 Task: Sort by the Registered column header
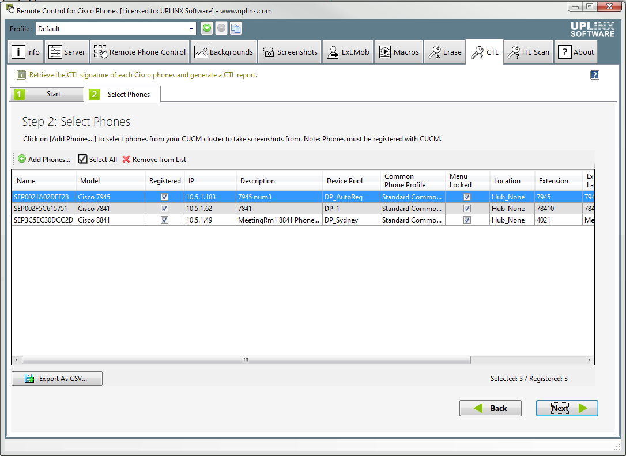(x=164, y=180)
